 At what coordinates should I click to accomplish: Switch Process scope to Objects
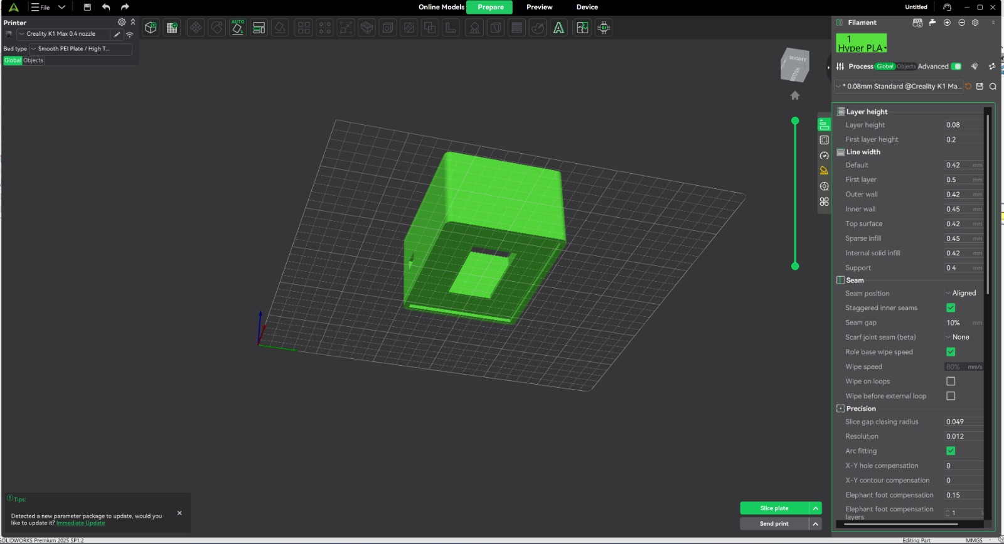pyautogui.click(x=906, y=67)
